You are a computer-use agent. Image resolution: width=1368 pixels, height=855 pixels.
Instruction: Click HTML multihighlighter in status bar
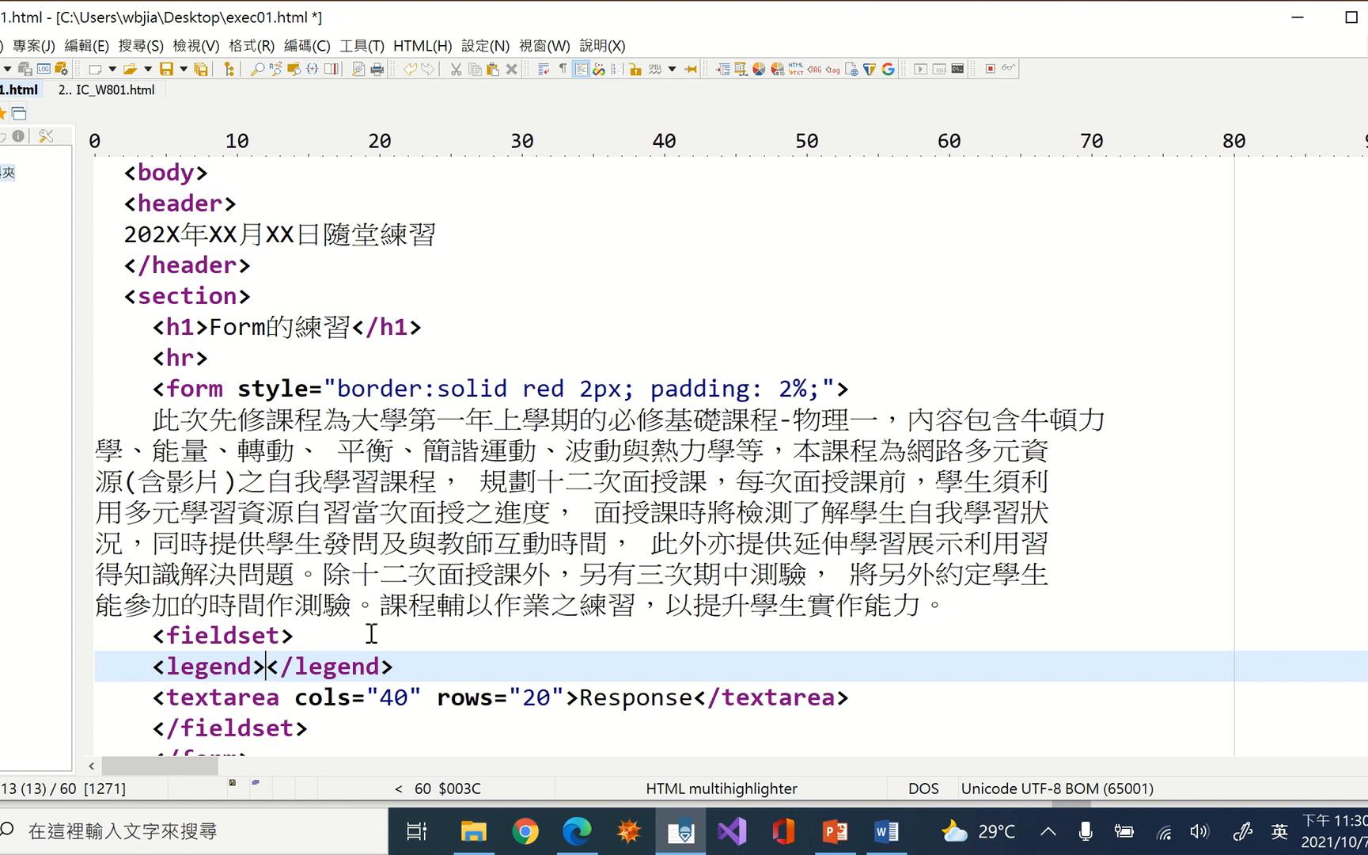pos(722,788)
